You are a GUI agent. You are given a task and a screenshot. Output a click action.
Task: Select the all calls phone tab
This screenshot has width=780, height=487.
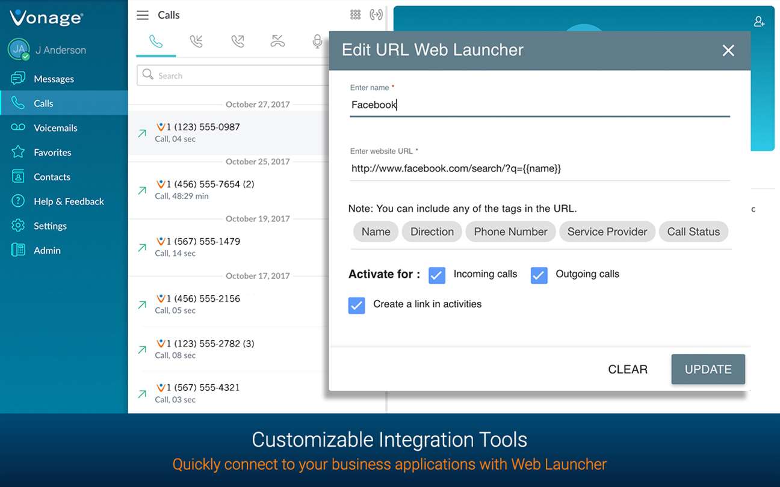[156, 41]
